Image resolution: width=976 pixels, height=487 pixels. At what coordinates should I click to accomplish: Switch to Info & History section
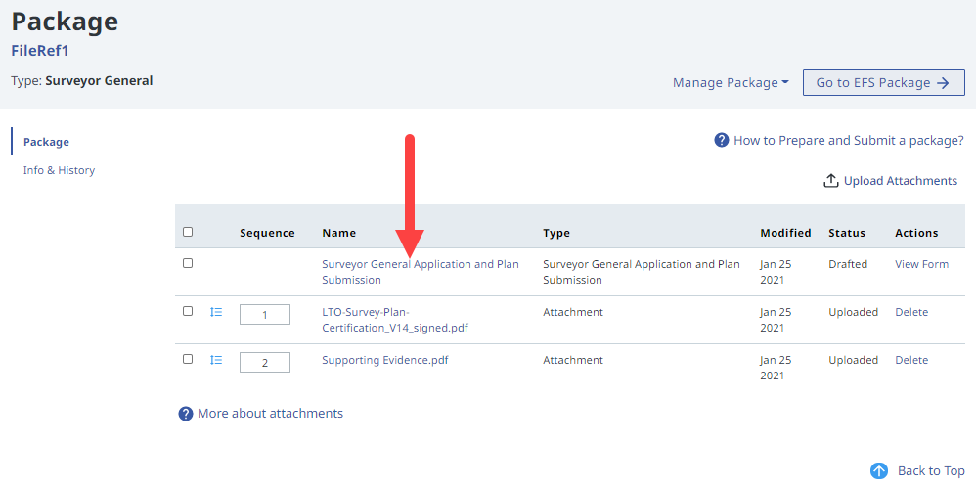[59, 170]
